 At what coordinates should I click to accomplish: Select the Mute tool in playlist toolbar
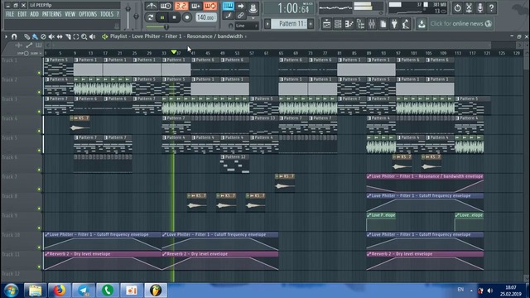tap(51, 36)
